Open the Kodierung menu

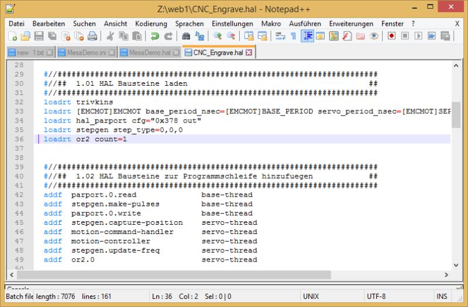[151, 24]
